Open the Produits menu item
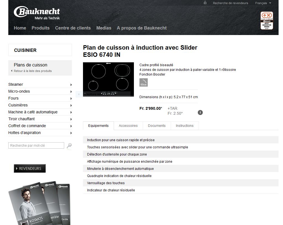The width and height of the screenshot is (283, 225). tap(40, 28)
